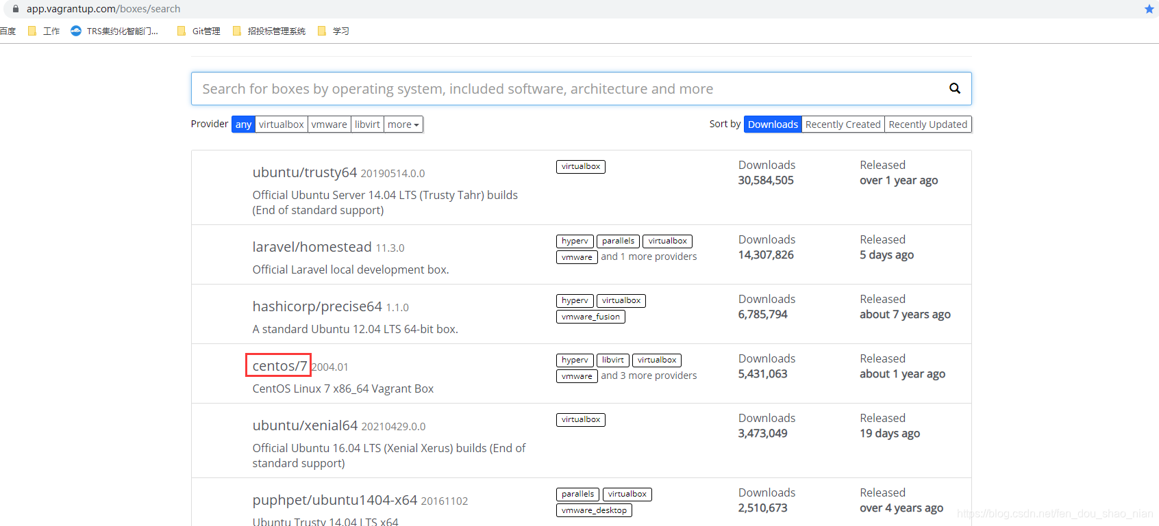Screen dimensions: 1159x526
Task: Open the ubuntu/xenial64 box
Action: point(305,425)
